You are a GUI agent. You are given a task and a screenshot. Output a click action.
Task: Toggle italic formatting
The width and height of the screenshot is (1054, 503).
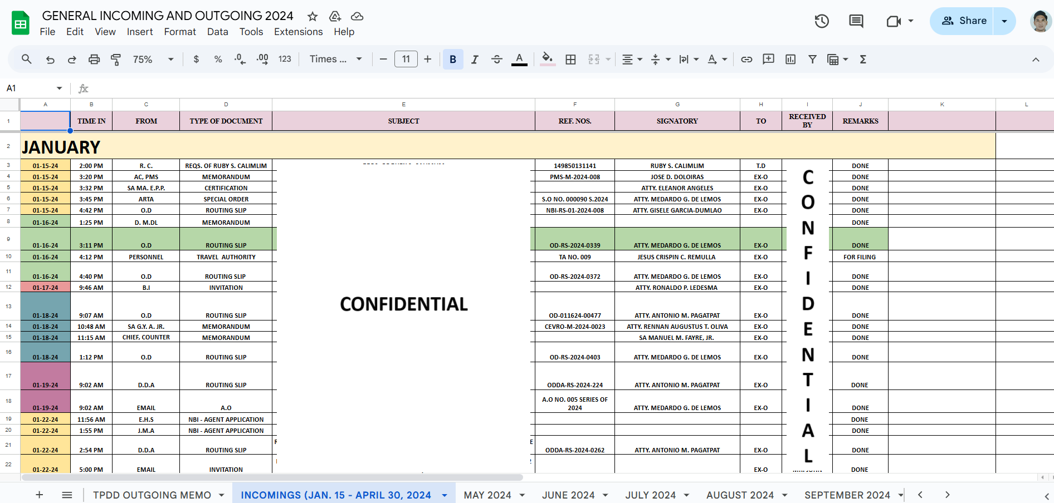[x=475, y=60]
